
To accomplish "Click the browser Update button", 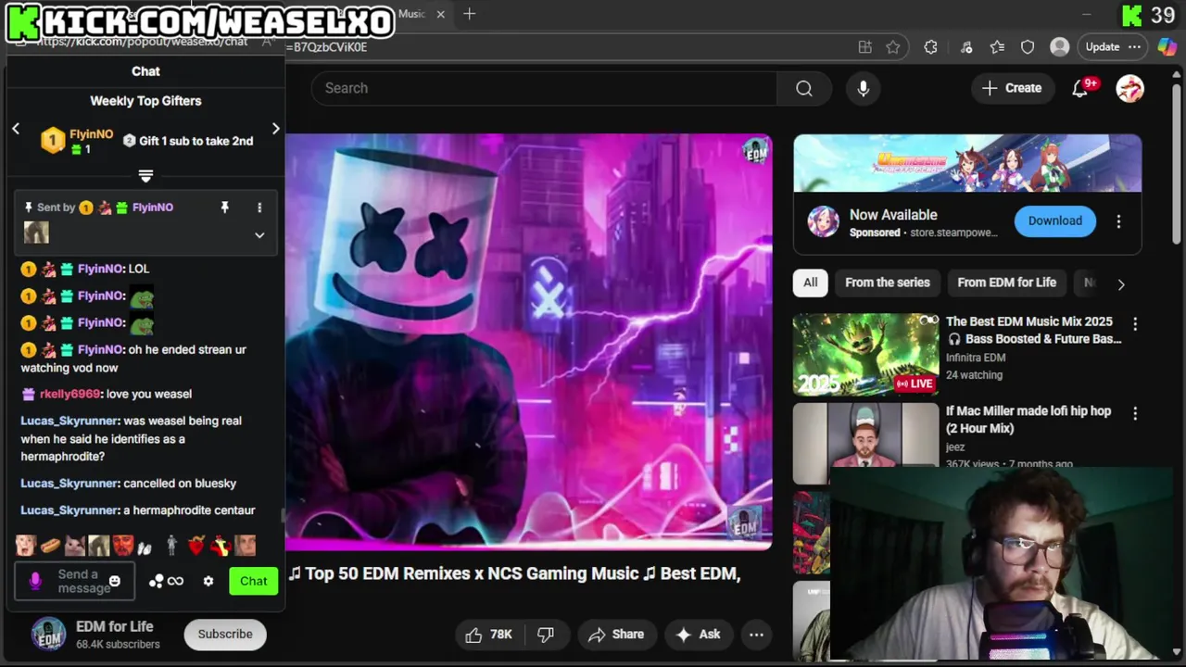I will click(x=1103, y=47).
